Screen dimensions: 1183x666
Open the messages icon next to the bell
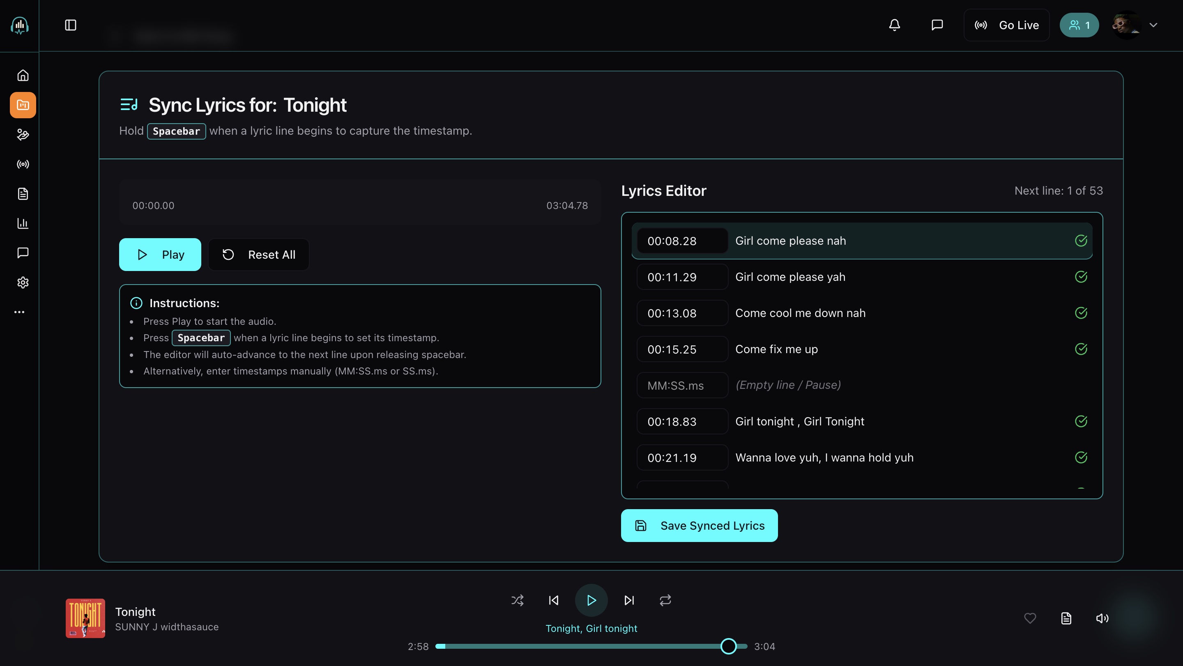point(937,25)
